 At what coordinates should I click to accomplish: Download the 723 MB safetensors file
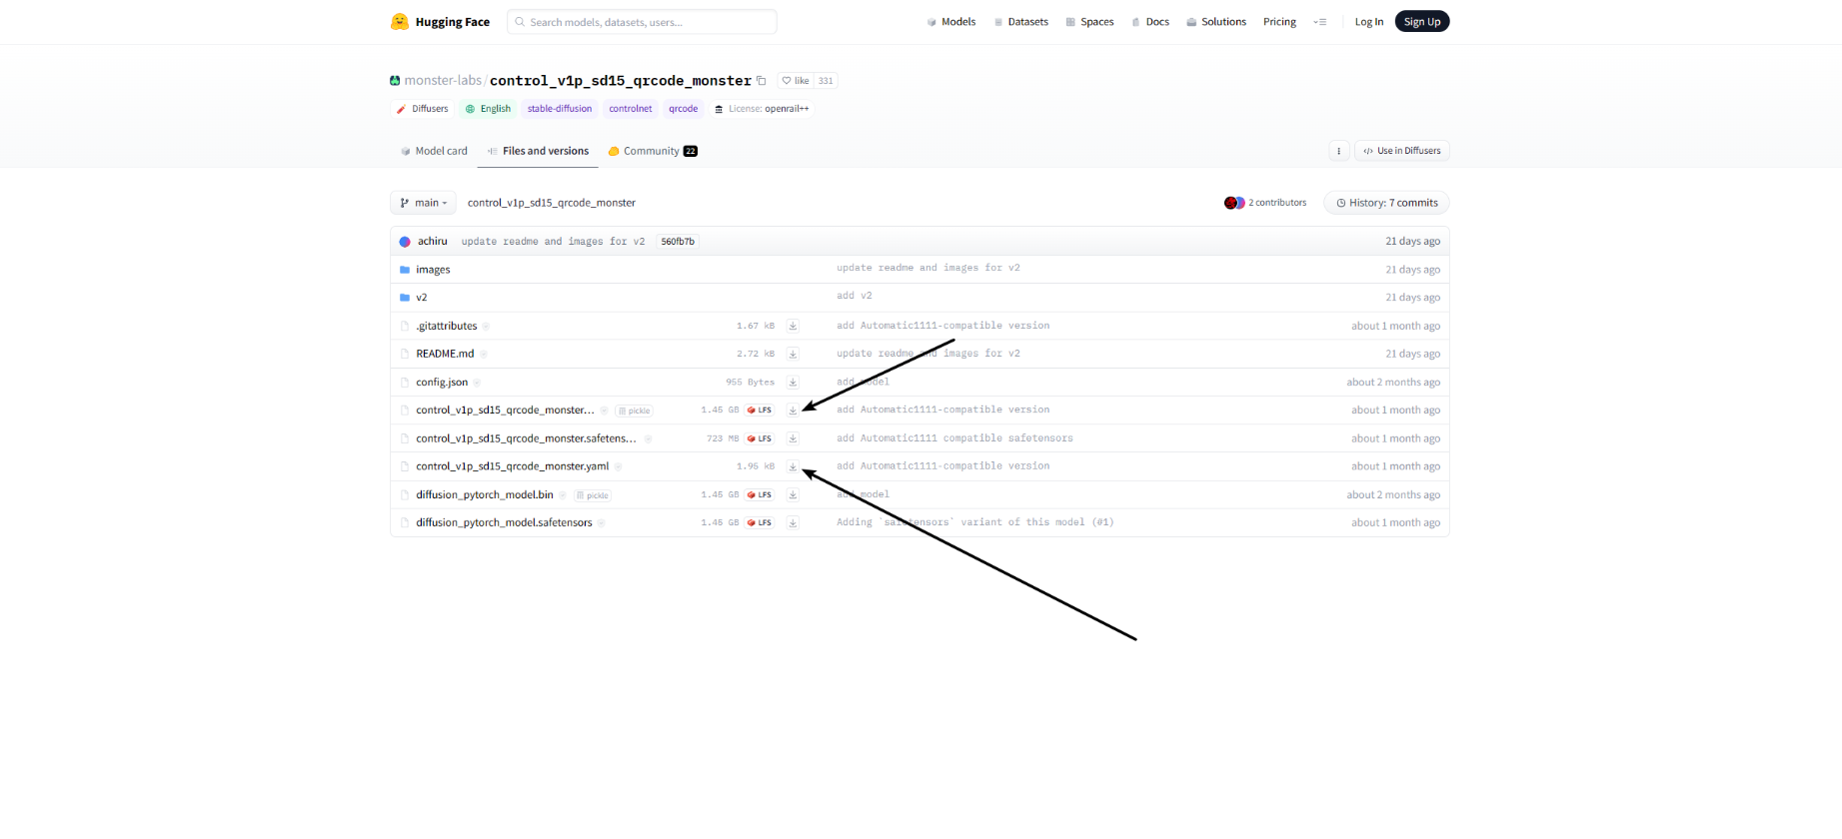pyautogui.click(x=793, y=438)
